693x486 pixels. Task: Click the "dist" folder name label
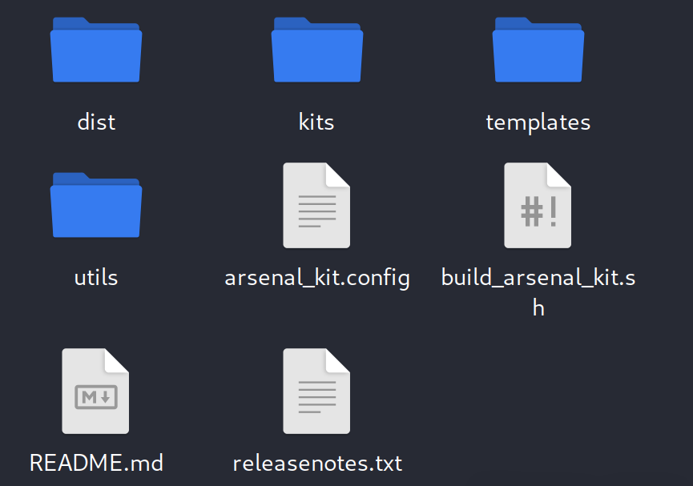(x=96, y=122)
